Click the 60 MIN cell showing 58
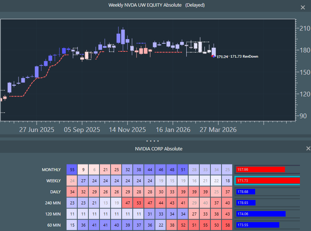The image size is (311, 231). point(227,225)
